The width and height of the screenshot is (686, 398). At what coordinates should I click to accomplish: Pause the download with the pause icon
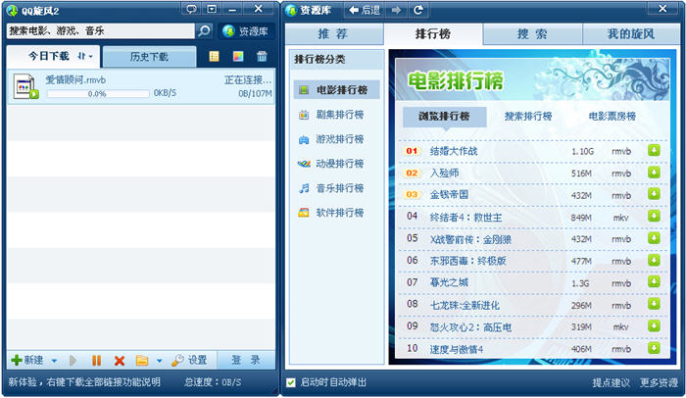click(97, 361)
